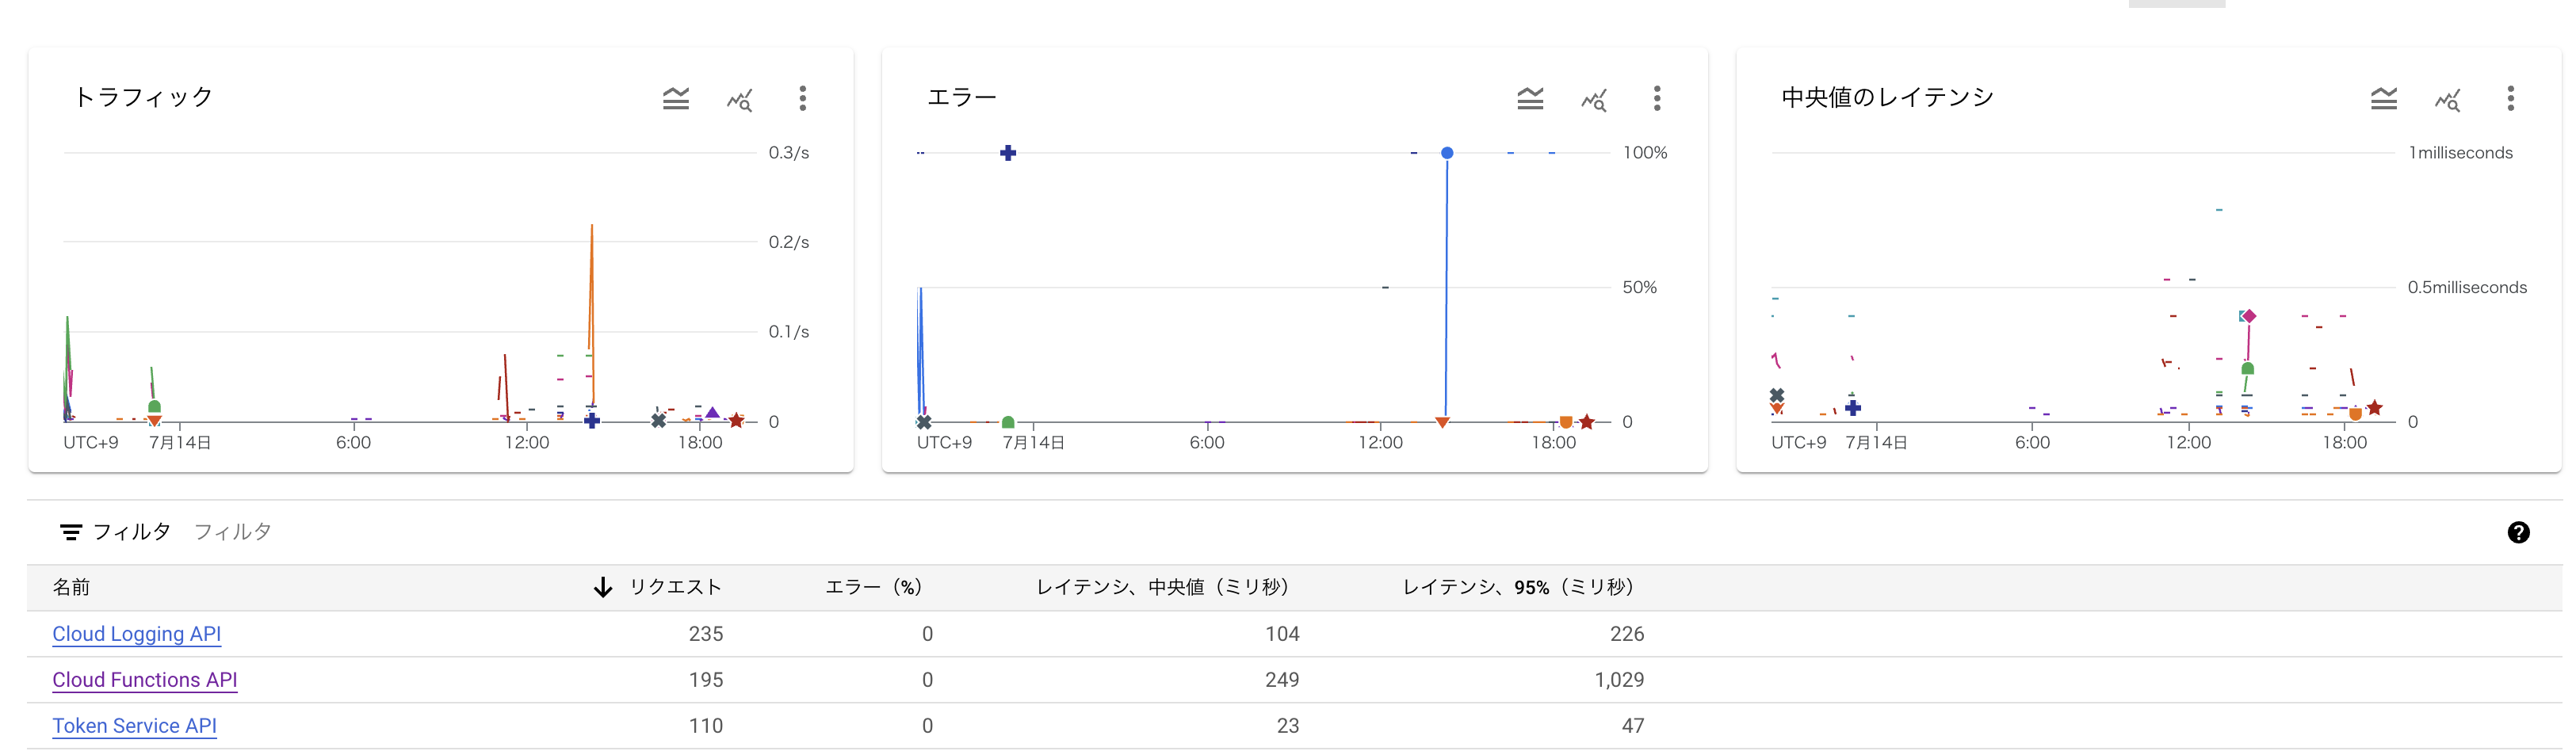
Task: Open the Token Service API details
Action: (x=134, y=726)
